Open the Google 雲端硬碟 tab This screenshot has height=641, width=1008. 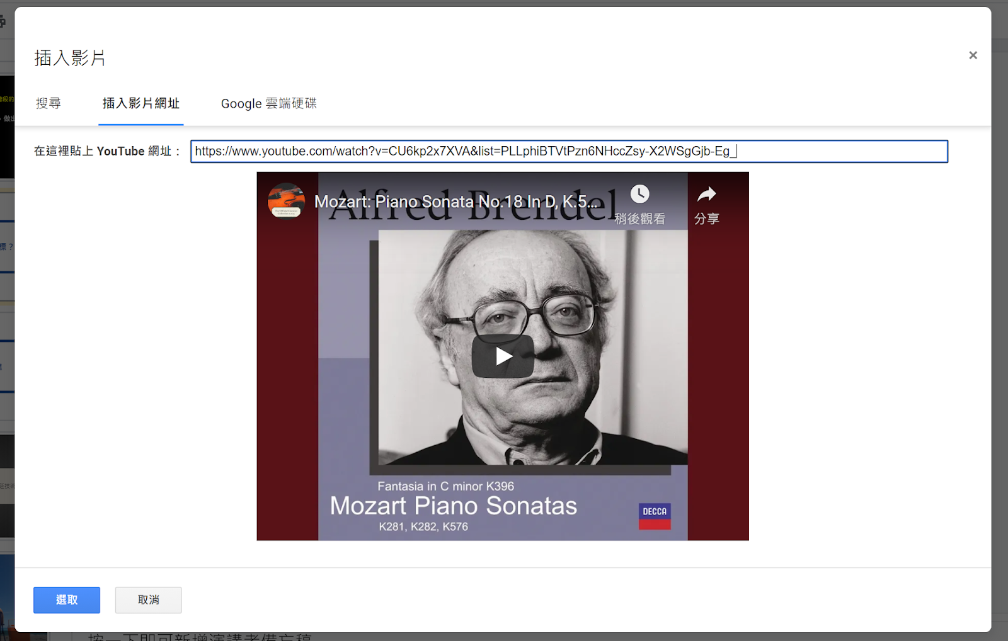(269, 103)
